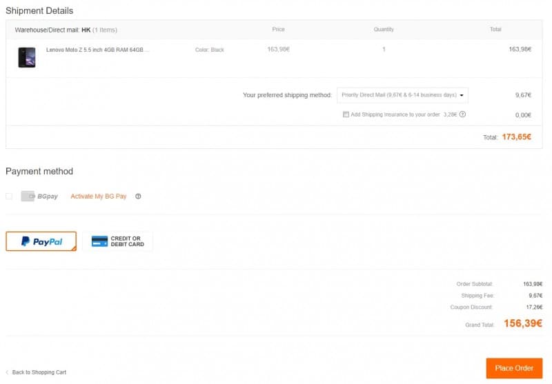
Task: Follow the Activate My BG Pay link
Action: [x=99, y=196]
